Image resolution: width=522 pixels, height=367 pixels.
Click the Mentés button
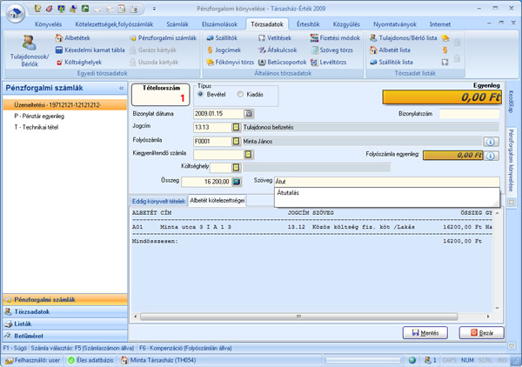(x=425, y=332)
